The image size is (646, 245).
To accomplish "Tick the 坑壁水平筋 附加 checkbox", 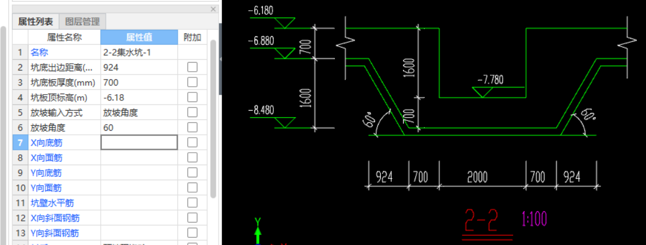I will click(x=192, y=203).
